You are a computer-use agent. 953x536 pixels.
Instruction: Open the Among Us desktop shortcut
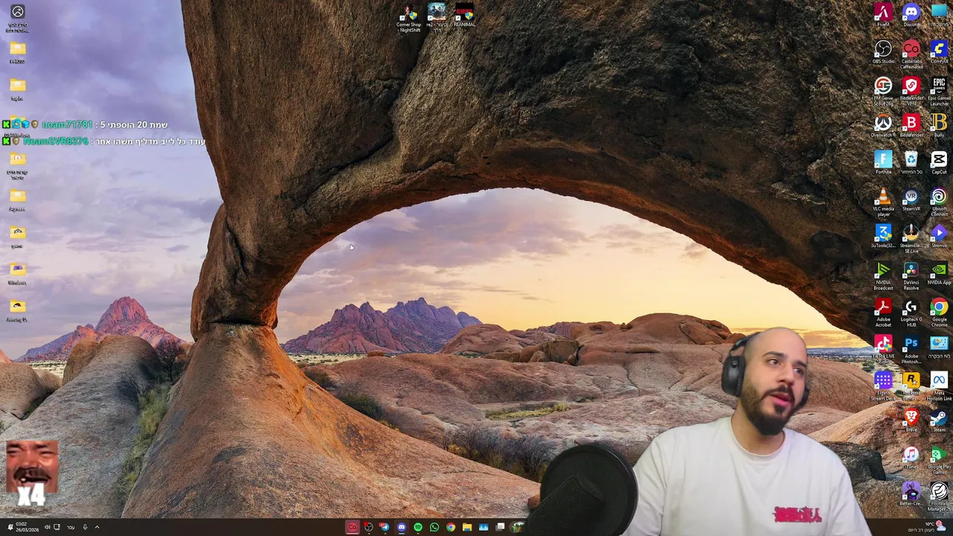(17, 310)
